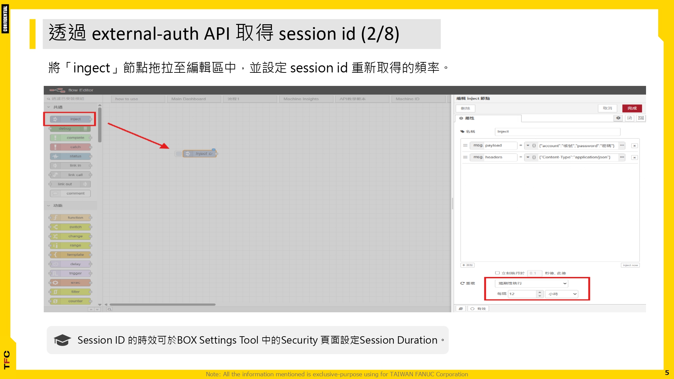Open the 小時 interval unit dropdown

click(x=561, y=294)
